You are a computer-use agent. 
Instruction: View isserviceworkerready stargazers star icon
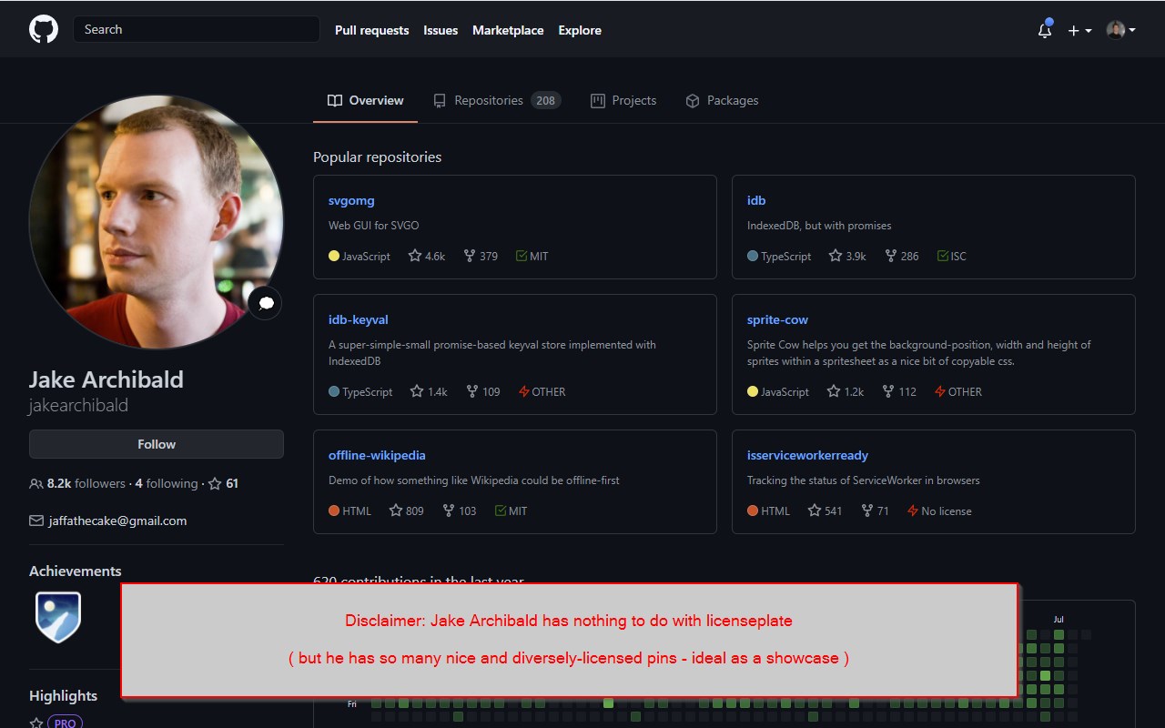click(815, 511)
